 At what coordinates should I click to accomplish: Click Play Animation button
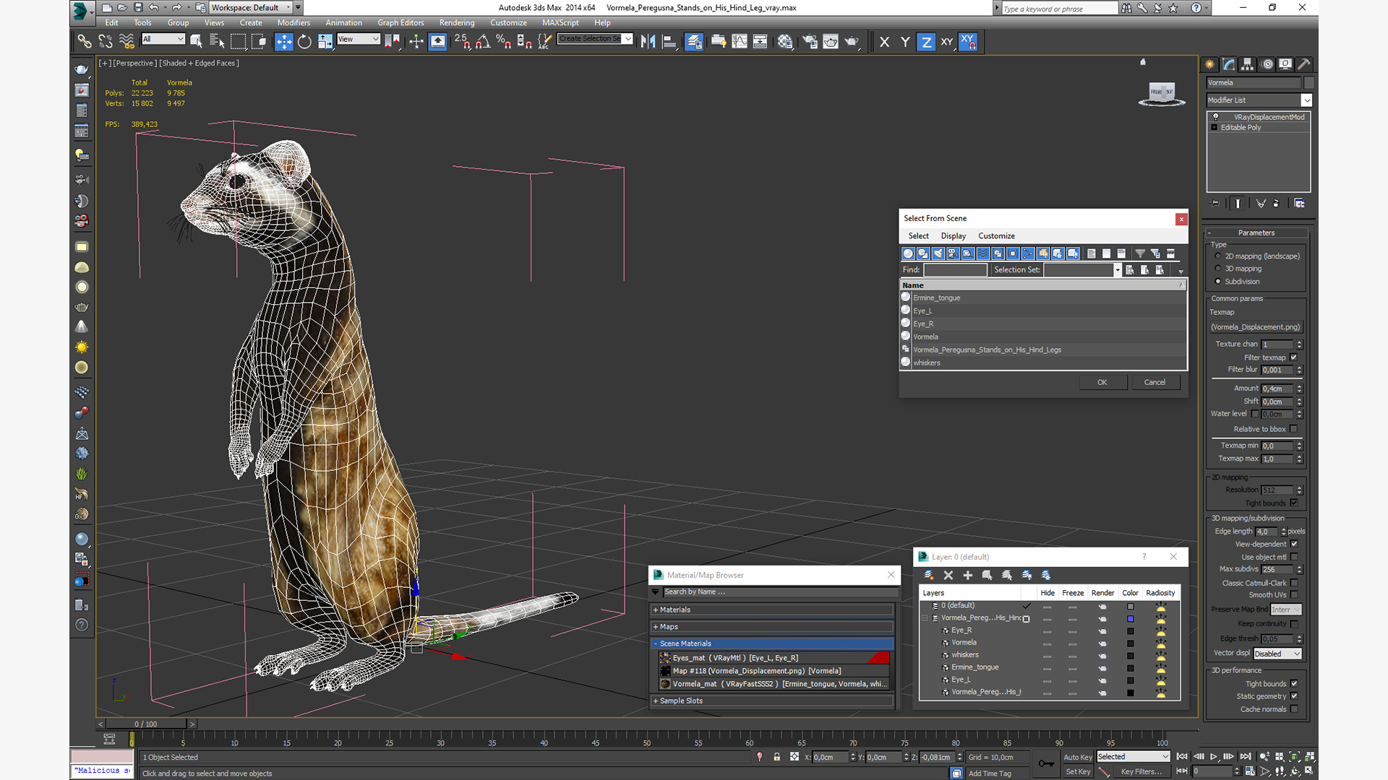click(1214, 756)
